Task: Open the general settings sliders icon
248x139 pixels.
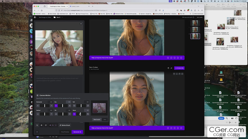Action: point(37,125)
